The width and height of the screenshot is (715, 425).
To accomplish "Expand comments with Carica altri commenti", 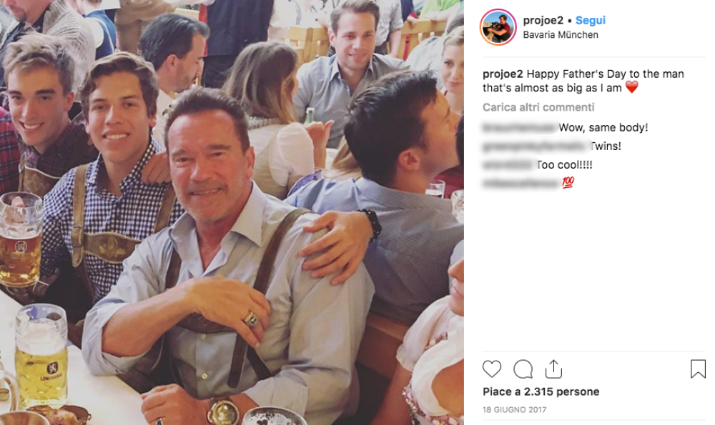I will click(538, 107).
